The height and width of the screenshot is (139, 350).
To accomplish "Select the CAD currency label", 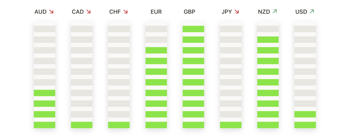I will coord(78,12).
